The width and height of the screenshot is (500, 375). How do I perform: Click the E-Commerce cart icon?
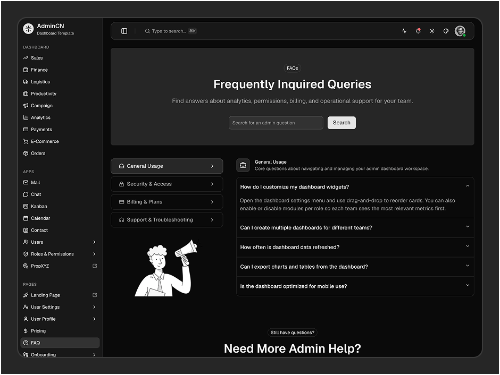pos(26,141)
